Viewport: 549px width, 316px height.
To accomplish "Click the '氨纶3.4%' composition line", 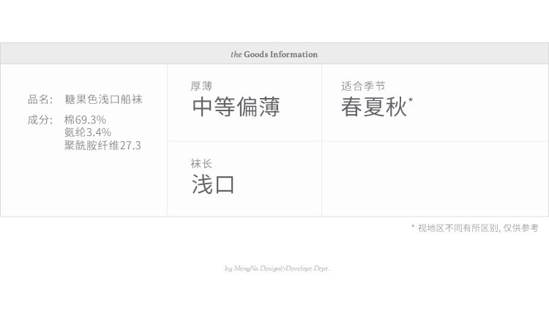I will 88,132.
